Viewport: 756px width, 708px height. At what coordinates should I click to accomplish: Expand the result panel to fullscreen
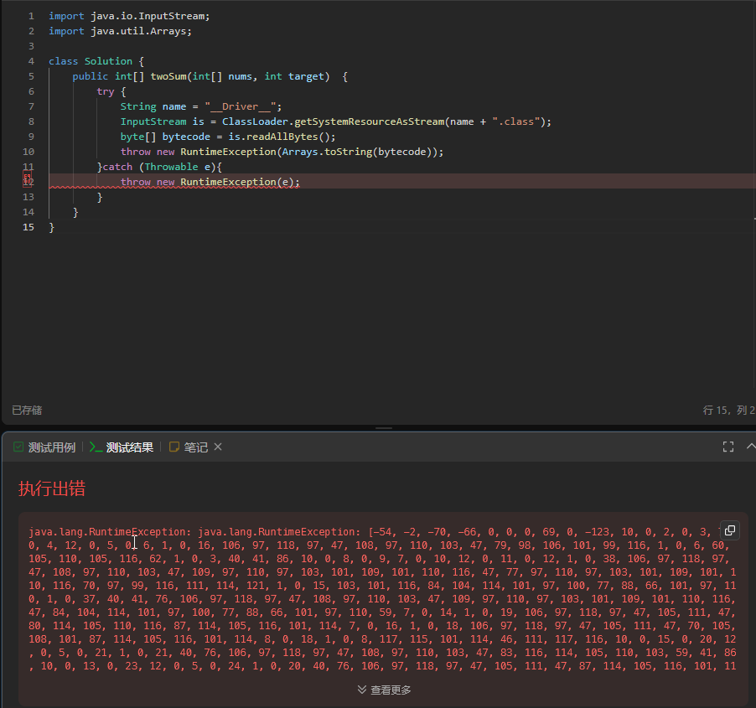728,447
